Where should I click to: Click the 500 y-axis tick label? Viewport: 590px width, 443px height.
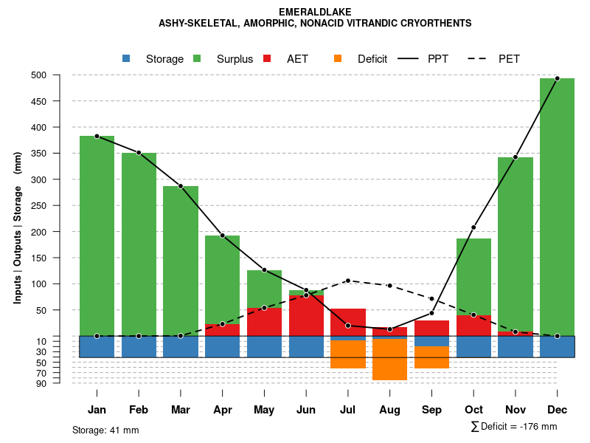59,75
